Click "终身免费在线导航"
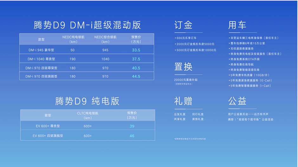 pyautogui.click(x=242, y=65)
